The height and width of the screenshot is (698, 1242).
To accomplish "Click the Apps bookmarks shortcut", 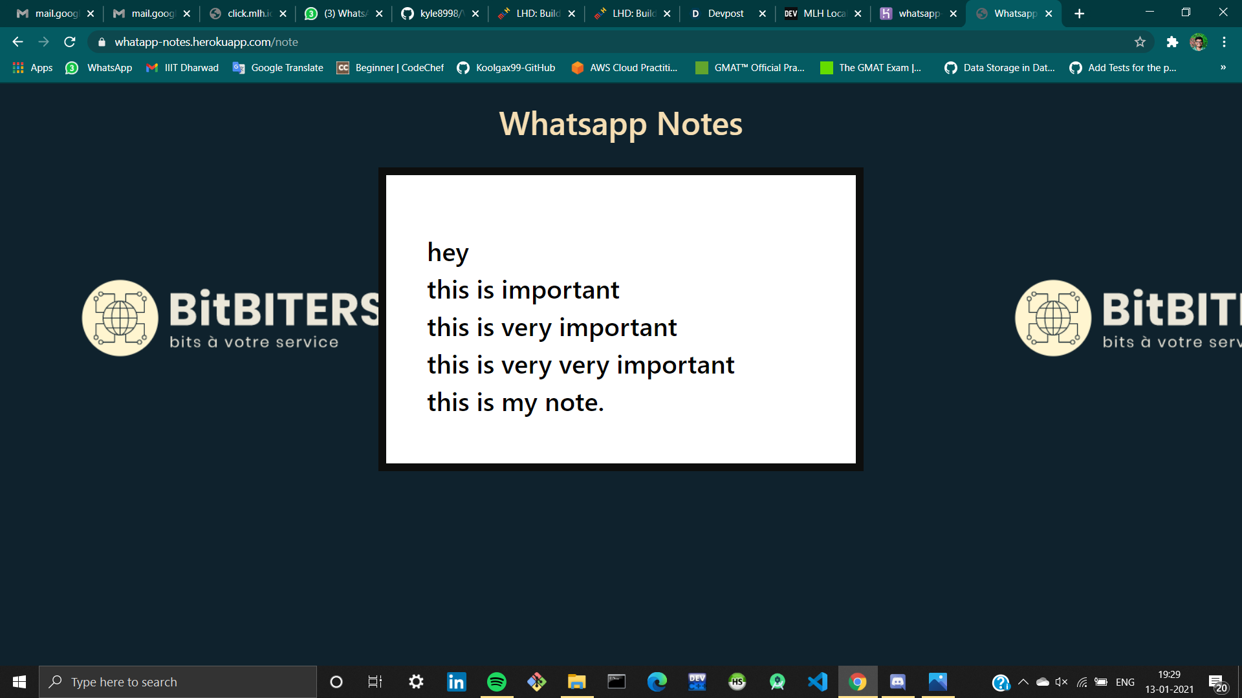I will coord(32,67).
